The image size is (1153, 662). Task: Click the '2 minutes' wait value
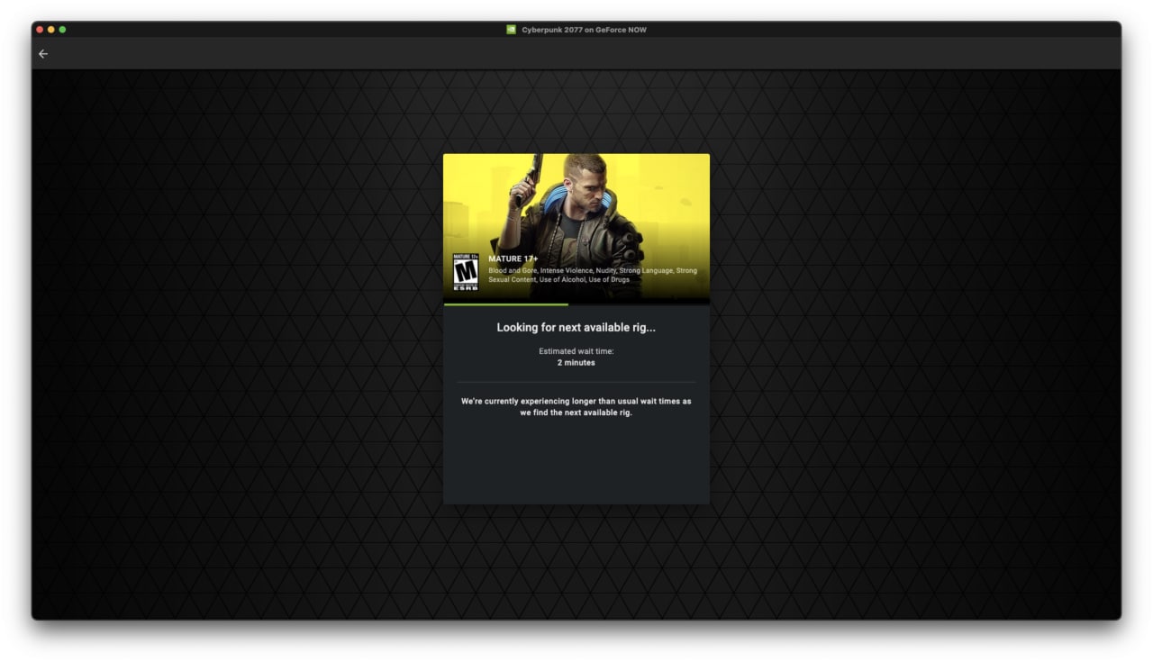coord(576,363)
